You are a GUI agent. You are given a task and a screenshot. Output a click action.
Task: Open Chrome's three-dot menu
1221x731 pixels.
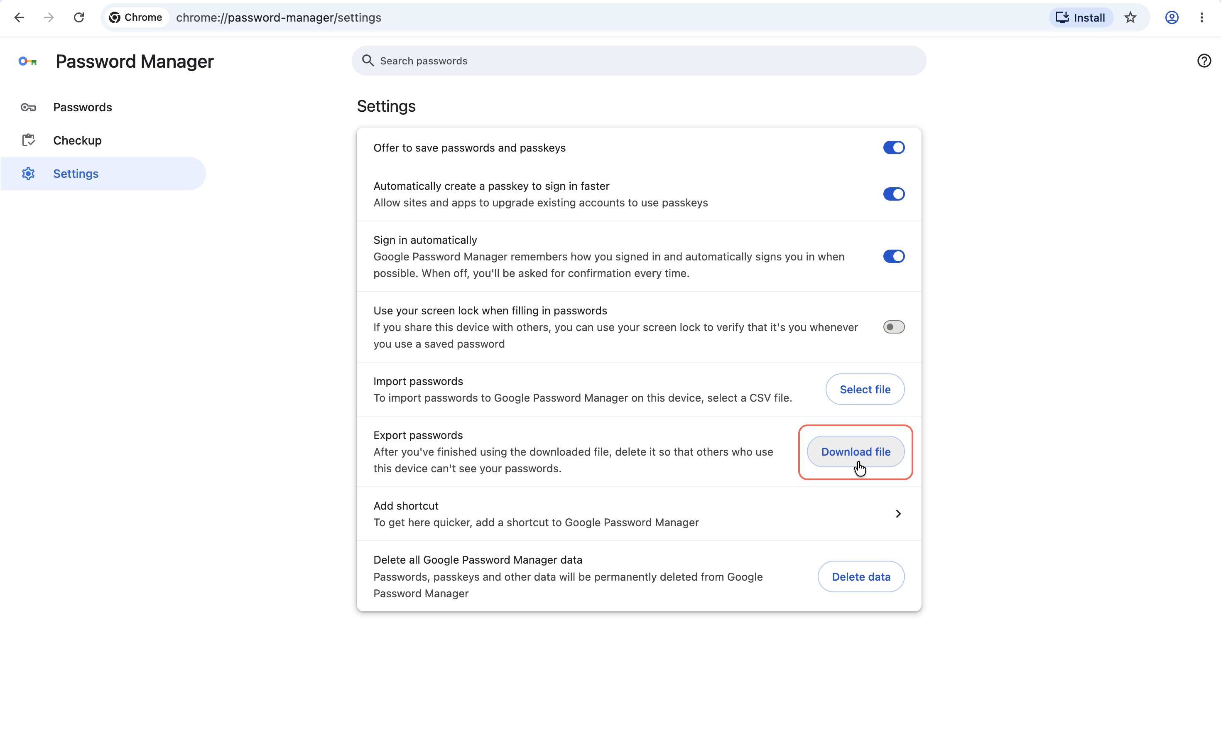point(1202,18)
